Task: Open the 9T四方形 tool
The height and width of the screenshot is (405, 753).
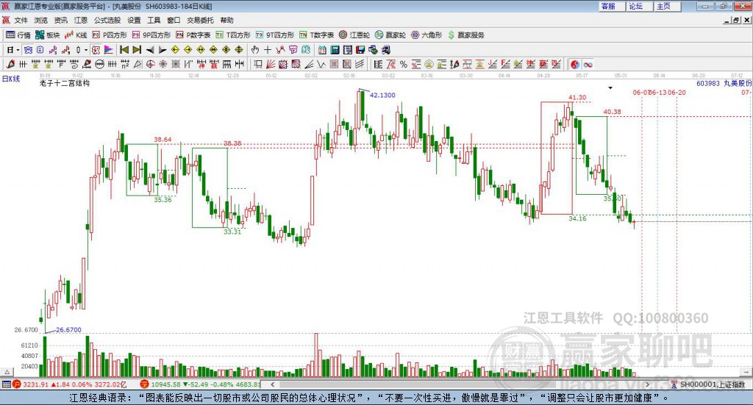Action: pyautogui.click(x=275, y=35)
